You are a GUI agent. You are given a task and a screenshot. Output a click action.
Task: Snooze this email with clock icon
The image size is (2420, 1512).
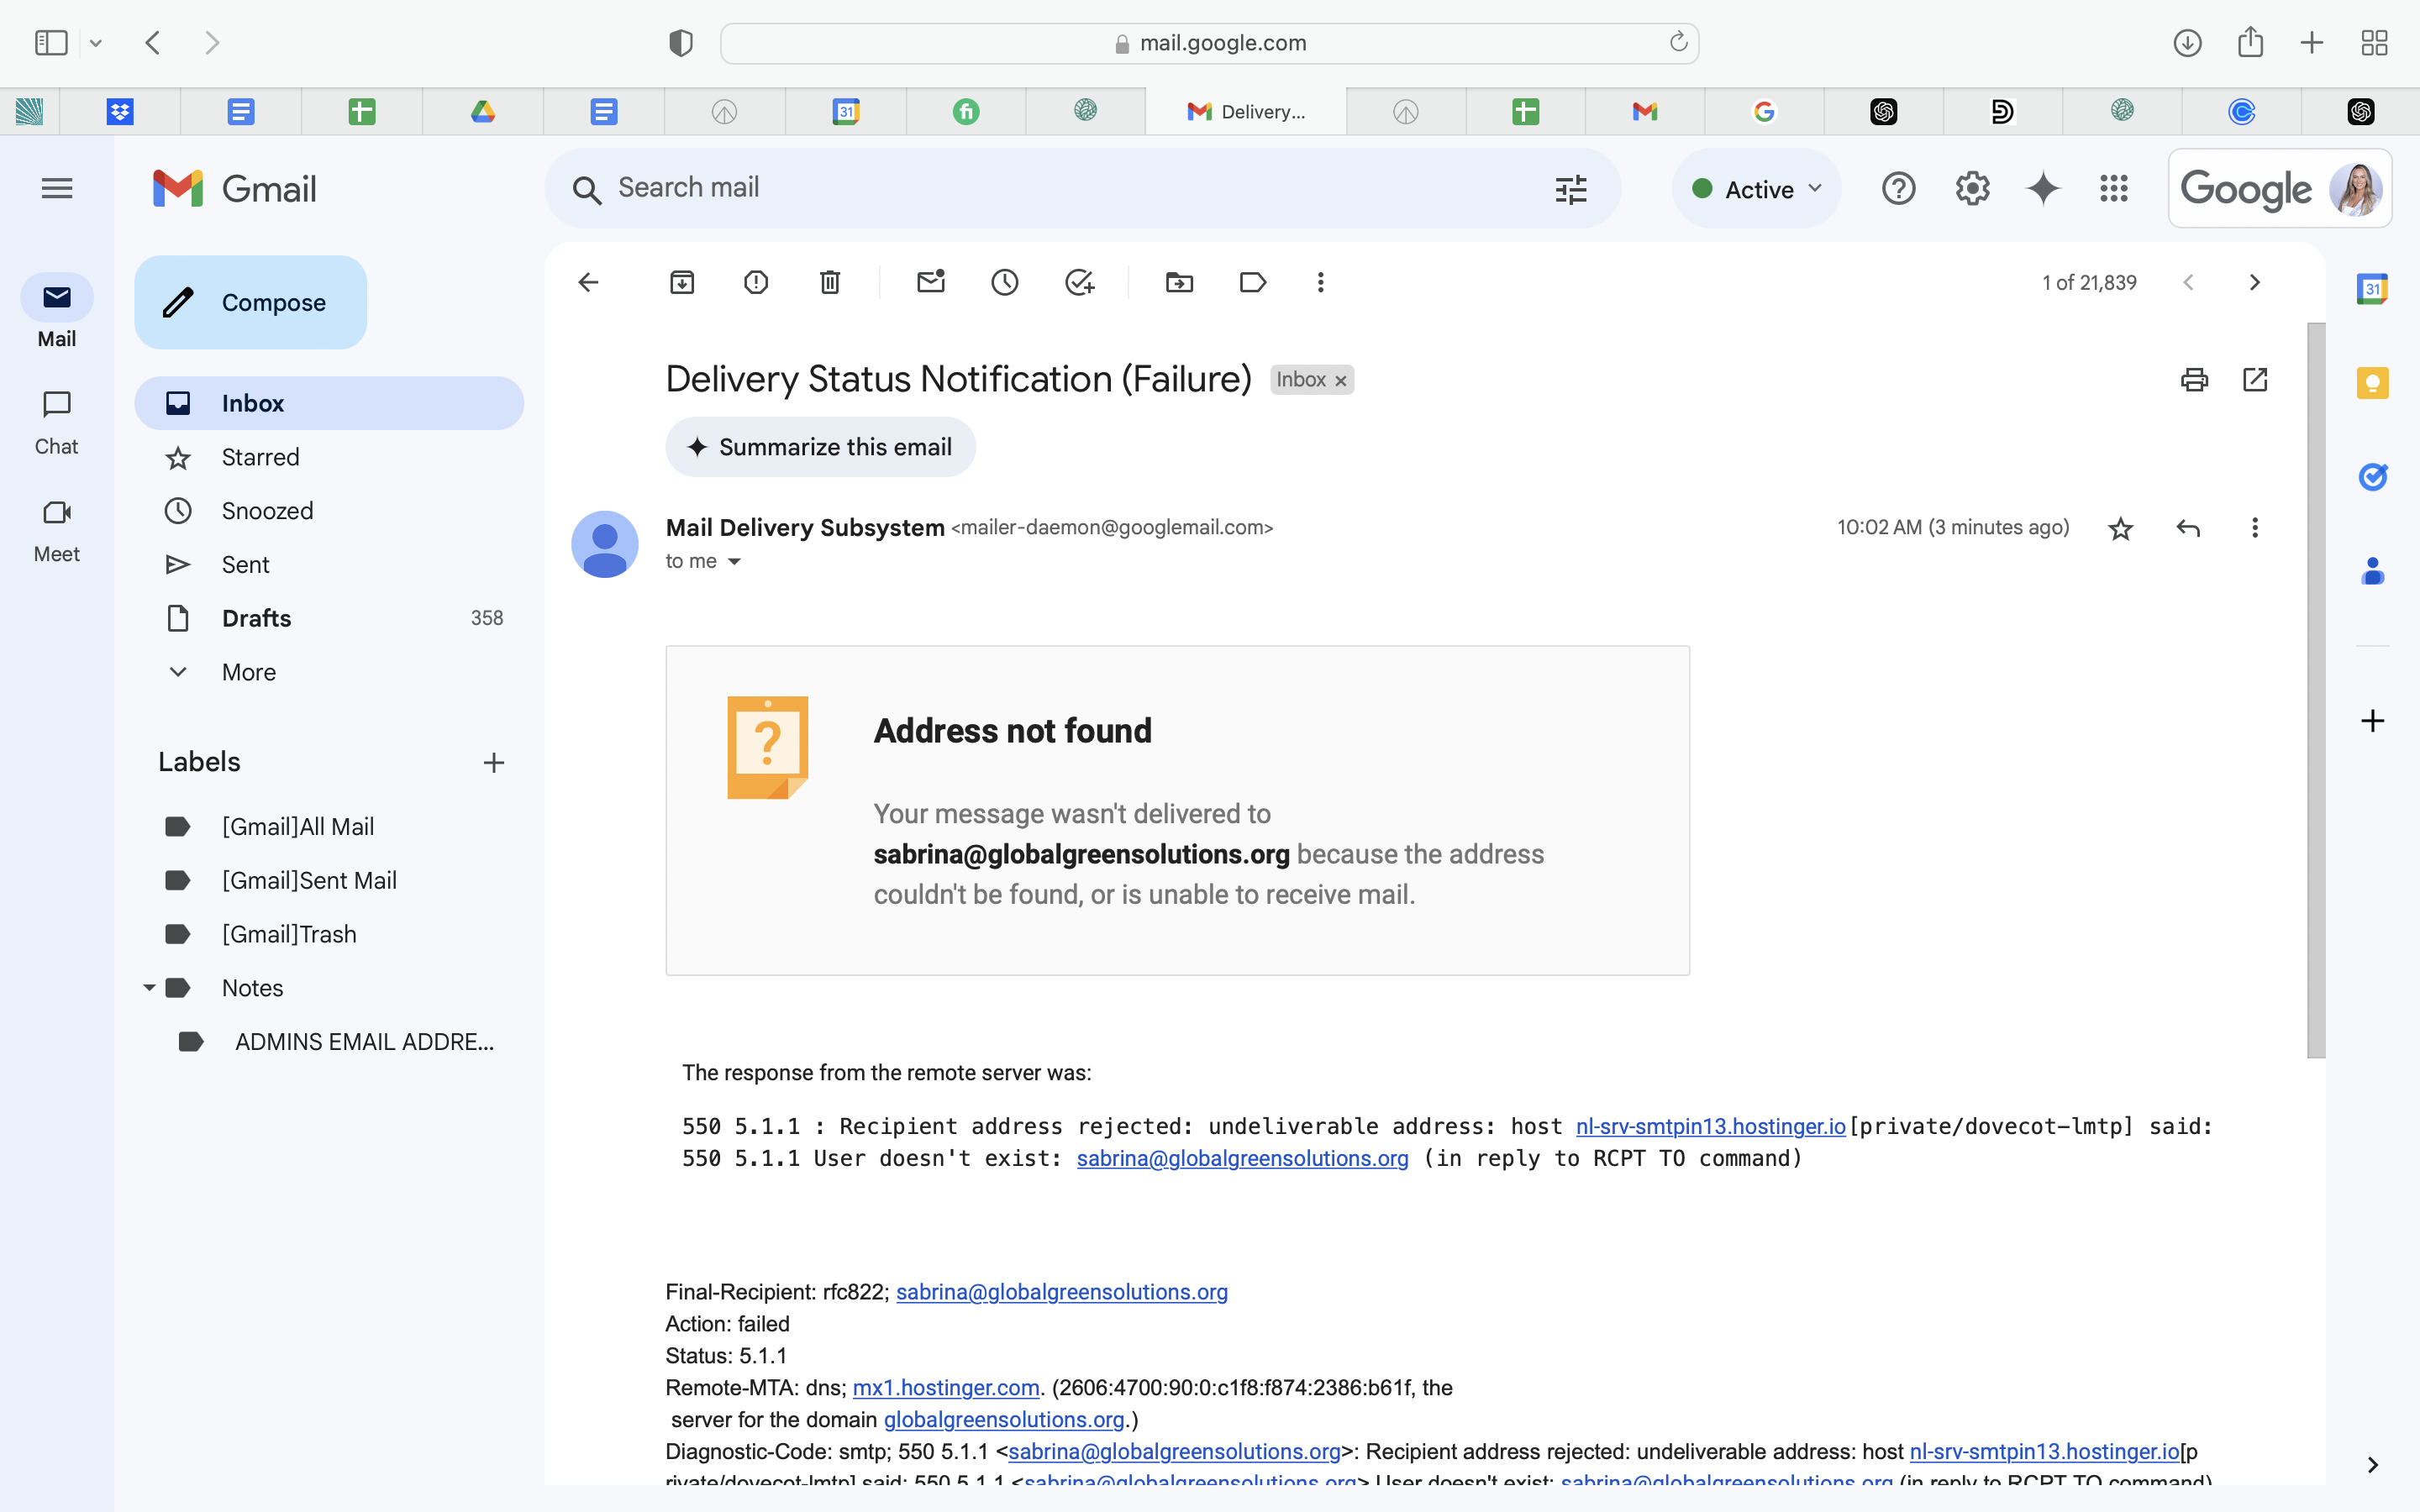click(x=1005, y=282)
